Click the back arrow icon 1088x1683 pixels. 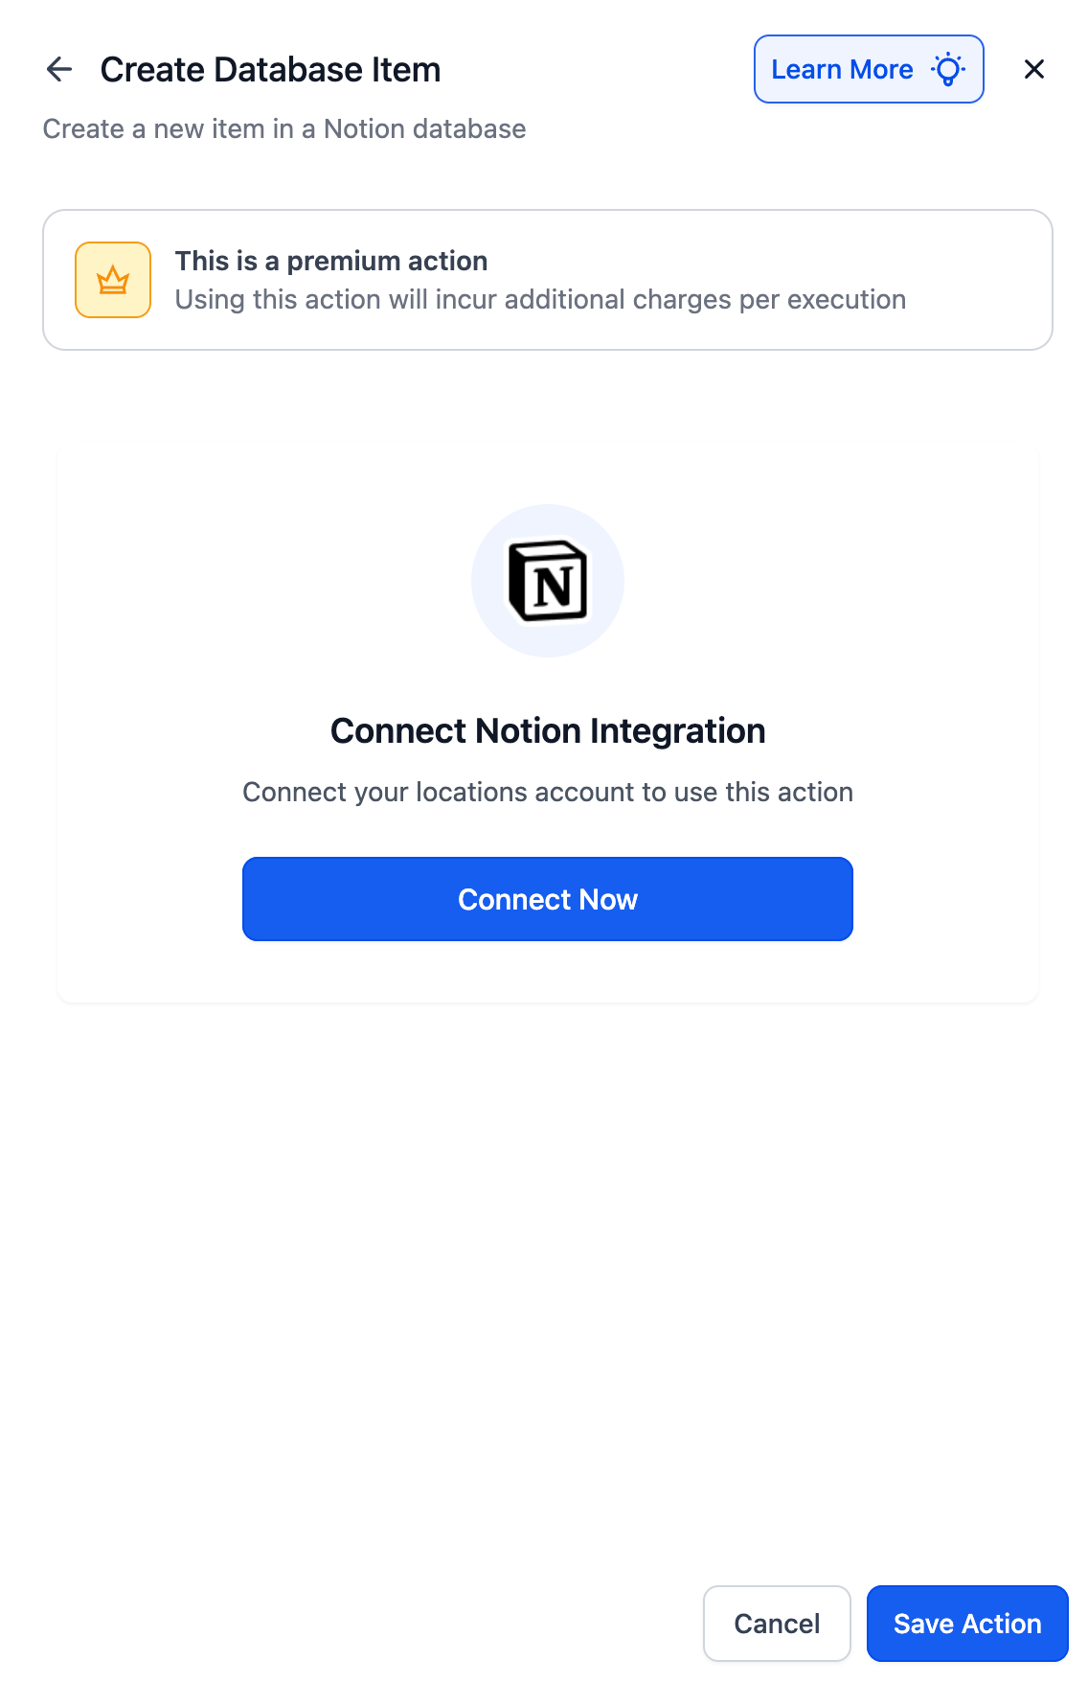tap(59, 69)
